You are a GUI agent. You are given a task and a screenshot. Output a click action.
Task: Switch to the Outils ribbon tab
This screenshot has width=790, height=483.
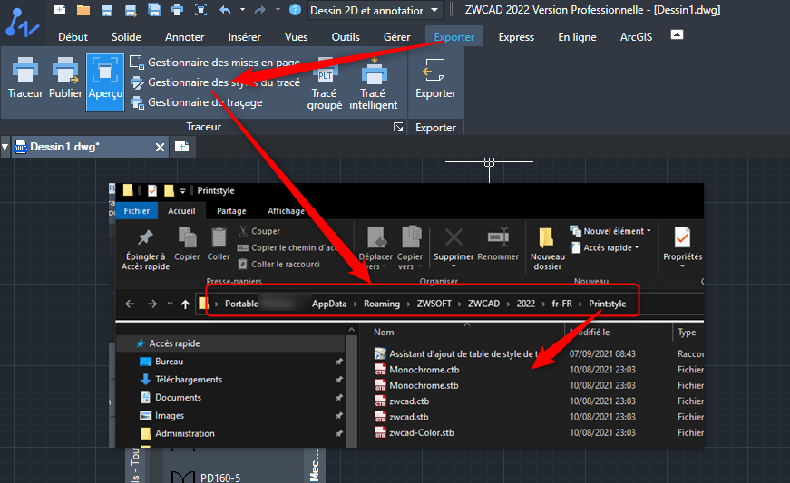tap(346, 37)
